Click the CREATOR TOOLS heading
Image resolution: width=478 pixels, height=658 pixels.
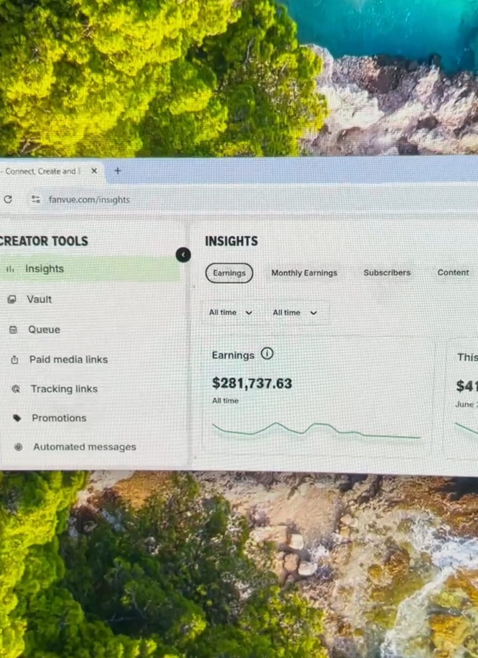coord(44,241)
